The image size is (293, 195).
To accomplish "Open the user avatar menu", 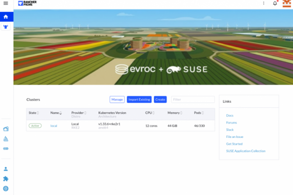I will (x=286, y=4).
